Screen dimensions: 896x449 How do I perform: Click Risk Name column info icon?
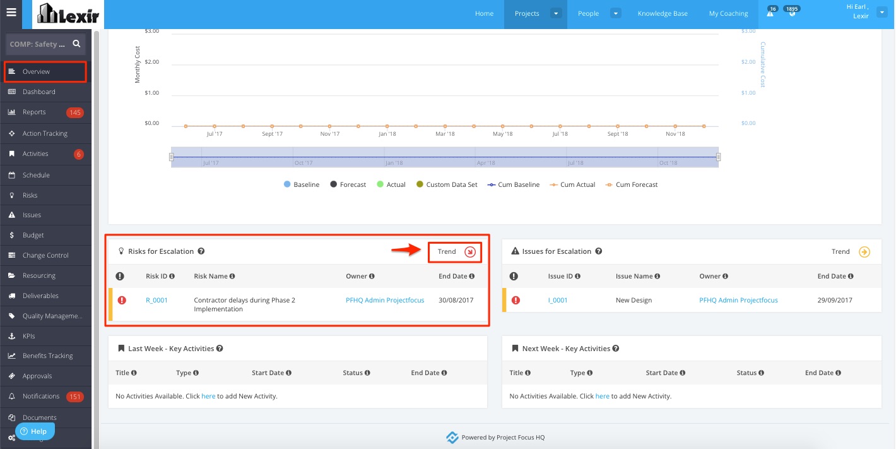coord(232,277)
